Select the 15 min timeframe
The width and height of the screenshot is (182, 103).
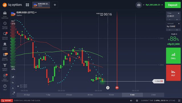coord(111,95)
